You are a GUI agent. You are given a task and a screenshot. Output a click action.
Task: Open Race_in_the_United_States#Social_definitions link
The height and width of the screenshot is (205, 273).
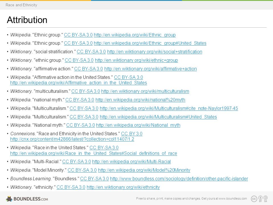click(94, 153)
